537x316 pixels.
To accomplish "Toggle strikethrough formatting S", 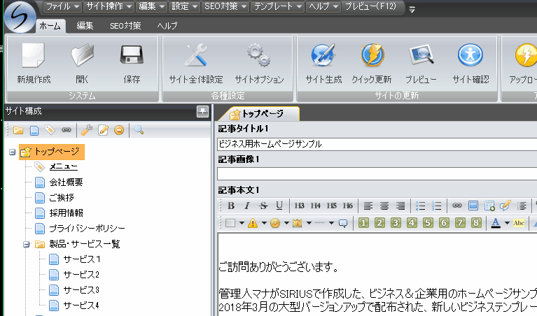I will pos(263,206).
